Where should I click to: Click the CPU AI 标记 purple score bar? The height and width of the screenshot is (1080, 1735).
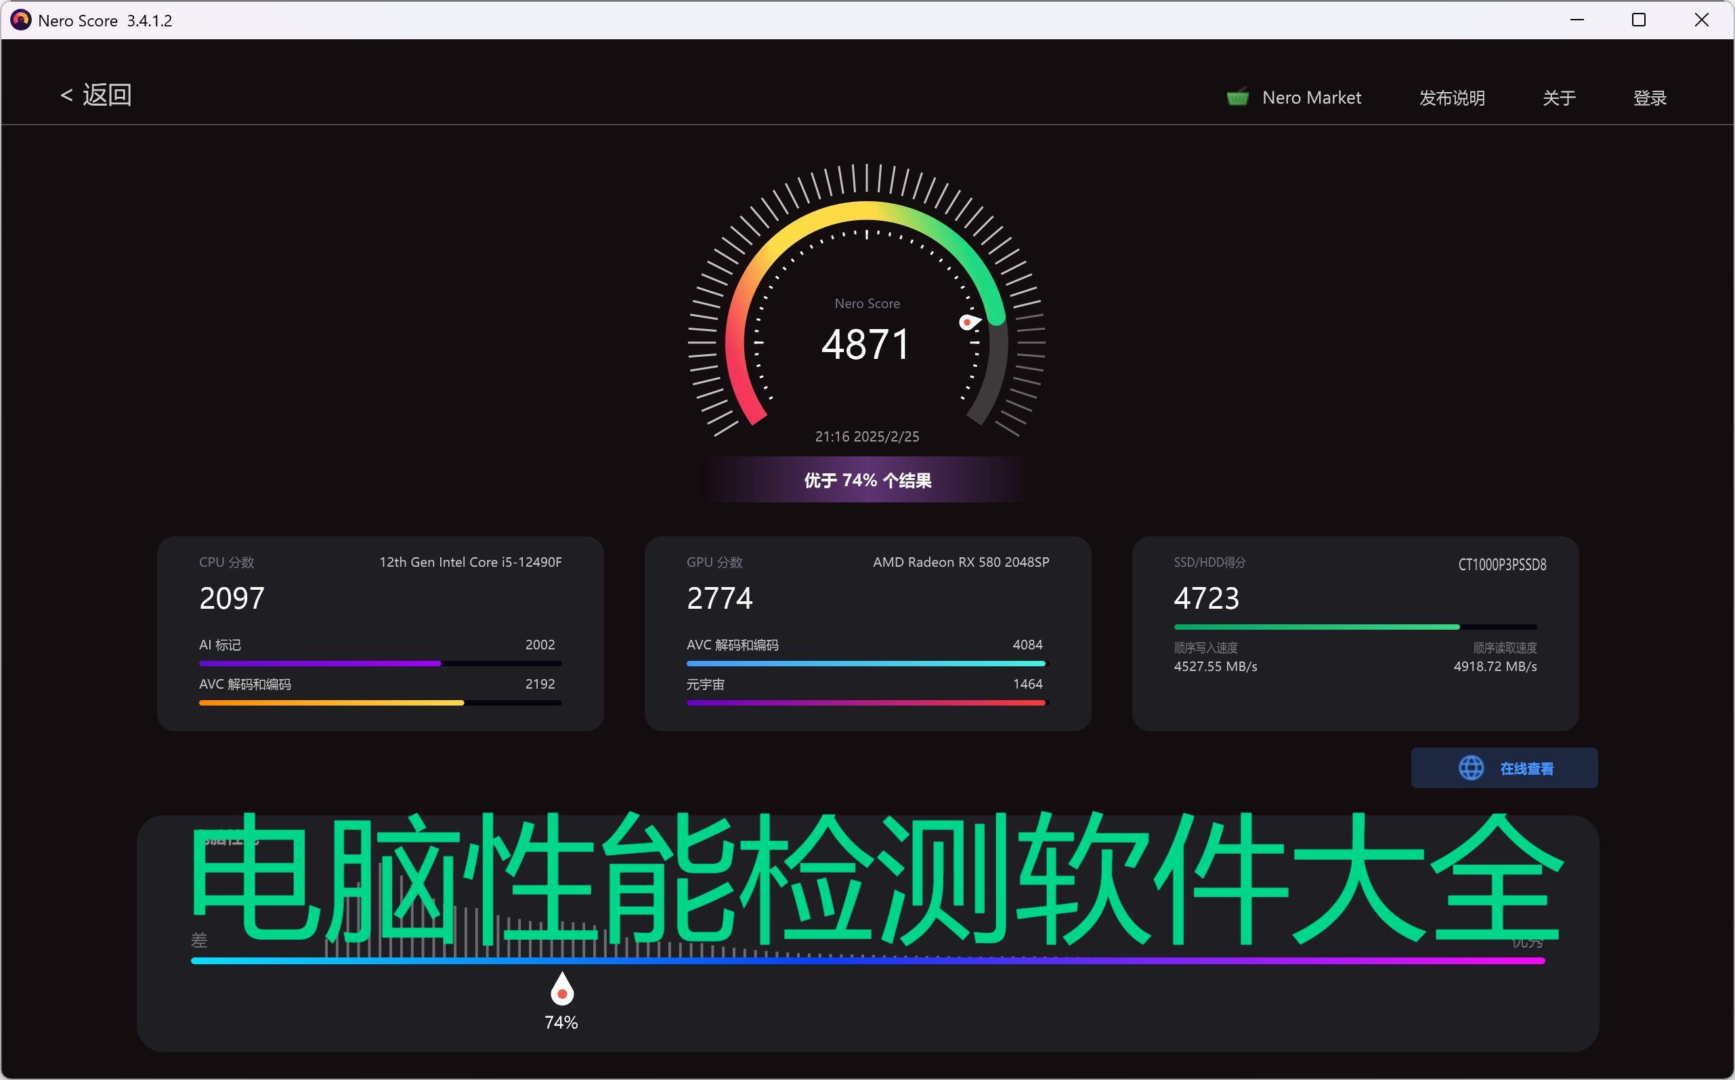coord(320,664)
